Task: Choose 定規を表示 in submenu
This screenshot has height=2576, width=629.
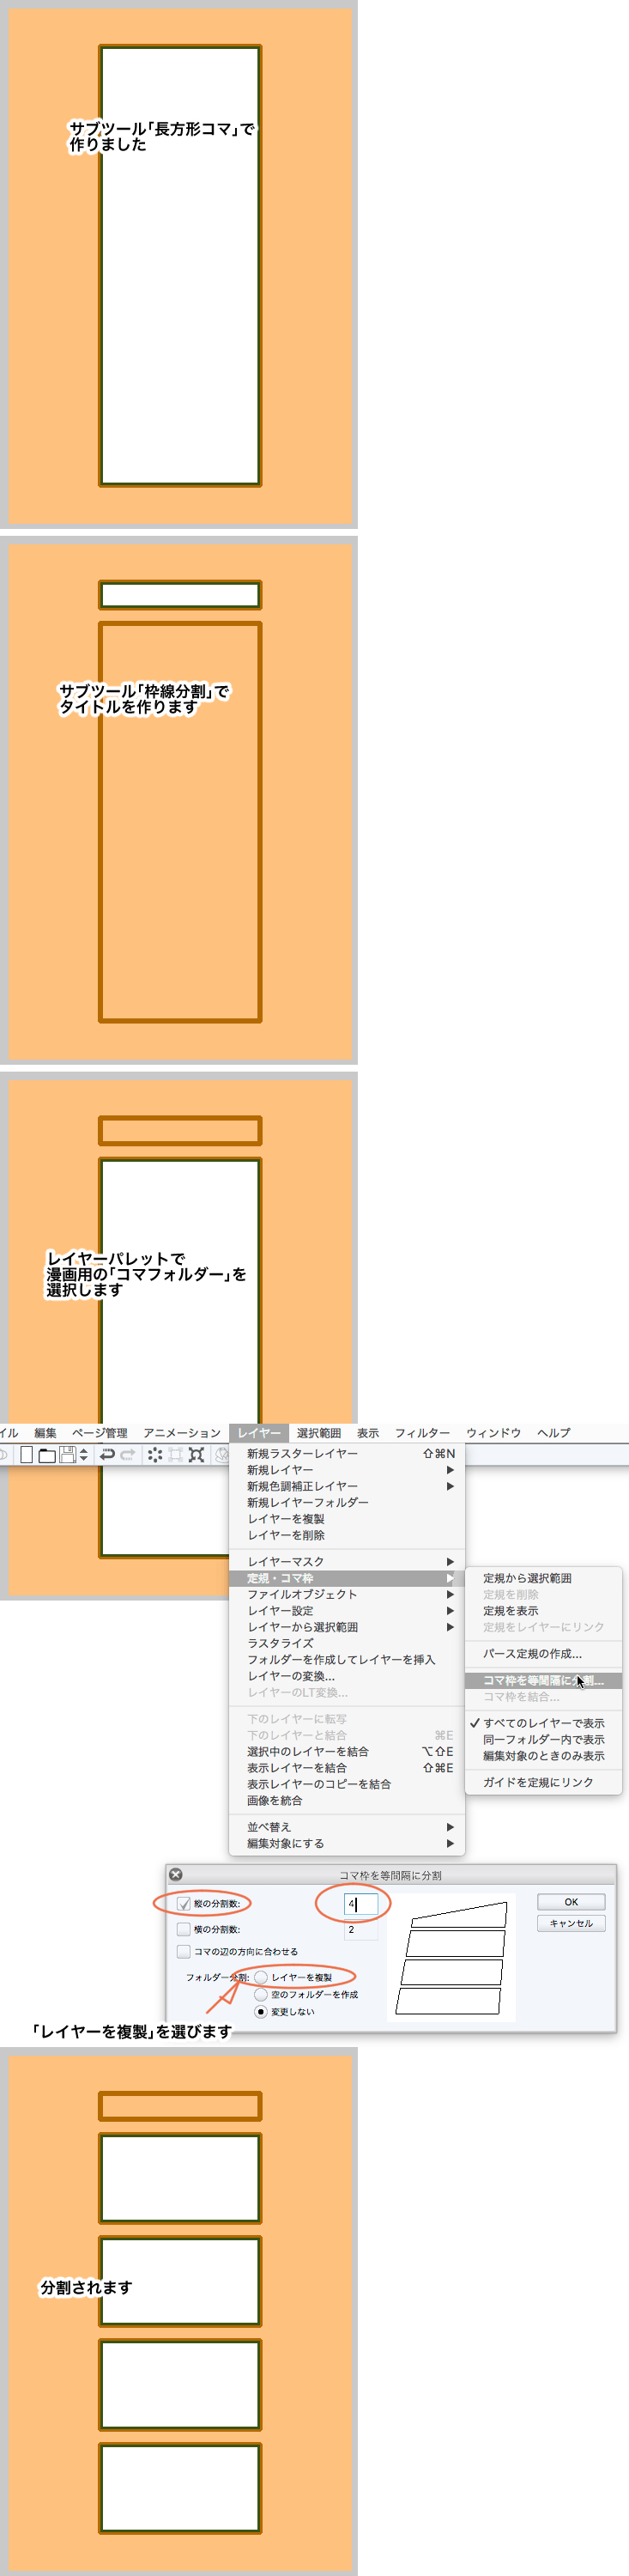Action: pyautogui.click(x=544, y=1611)
